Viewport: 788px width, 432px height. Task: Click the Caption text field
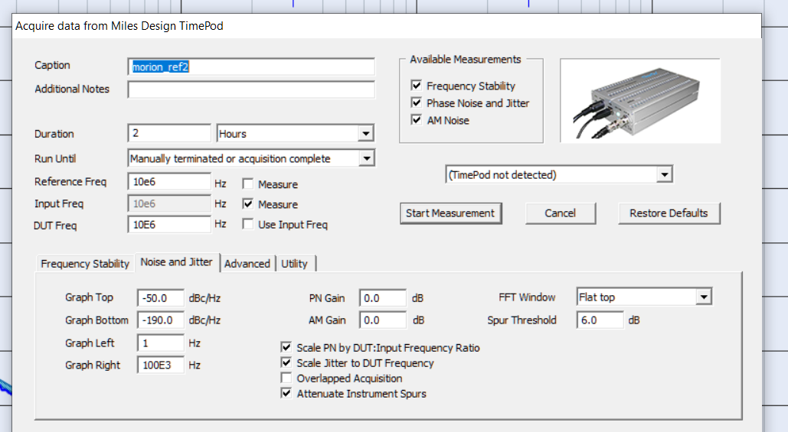point(250,67)
